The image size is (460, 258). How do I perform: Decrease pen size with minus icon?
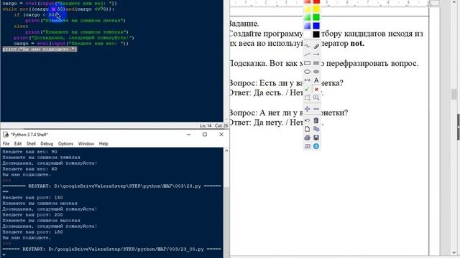(x=316, y=109)
